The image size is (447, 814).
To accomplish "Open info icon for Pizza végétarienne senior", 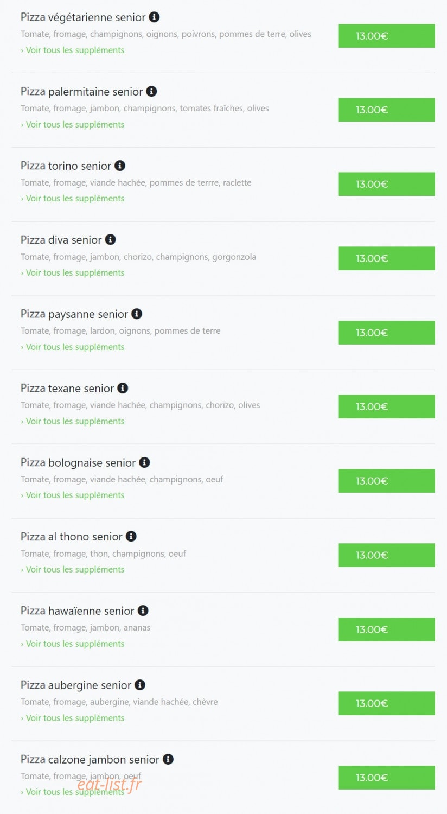I will [x=154, y=17].
